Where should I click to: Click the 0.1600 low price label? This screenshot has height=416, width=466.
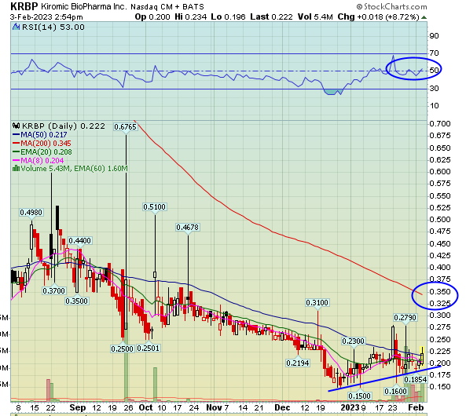pyautogui.click(x=395, y=392)
